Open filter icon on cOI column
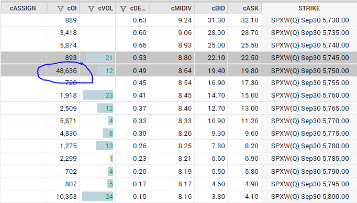Image resolution: width=357 pixels, height=203 pixels. [x=60, y=9]
